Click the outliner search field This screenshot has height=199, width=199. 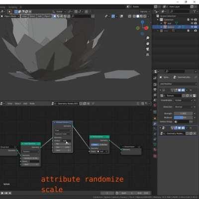pos(180,11)
